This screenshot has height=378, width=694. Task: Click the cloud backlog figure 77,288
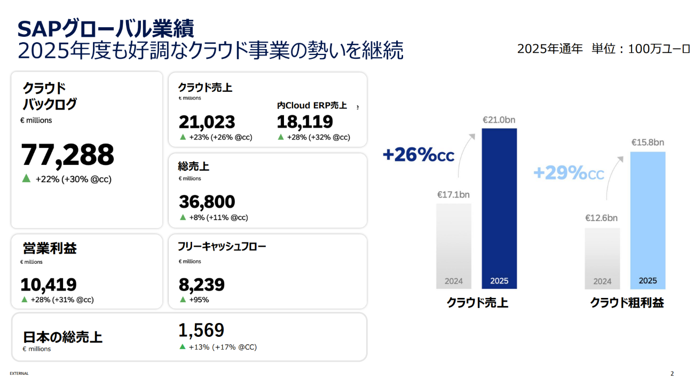point(68,155)
